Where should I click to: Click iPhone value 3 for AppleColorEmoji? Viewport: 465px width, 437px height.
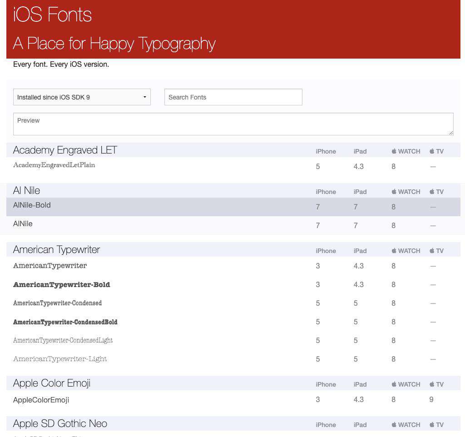318,400
